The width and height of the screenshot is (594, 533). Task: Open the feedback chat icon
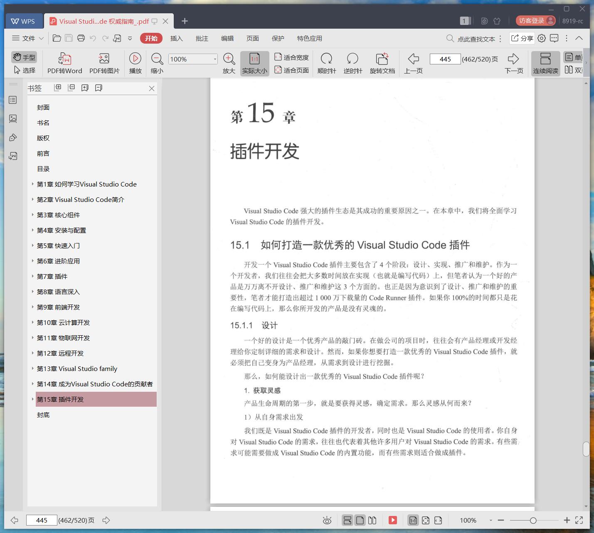(x=554, y=38)
